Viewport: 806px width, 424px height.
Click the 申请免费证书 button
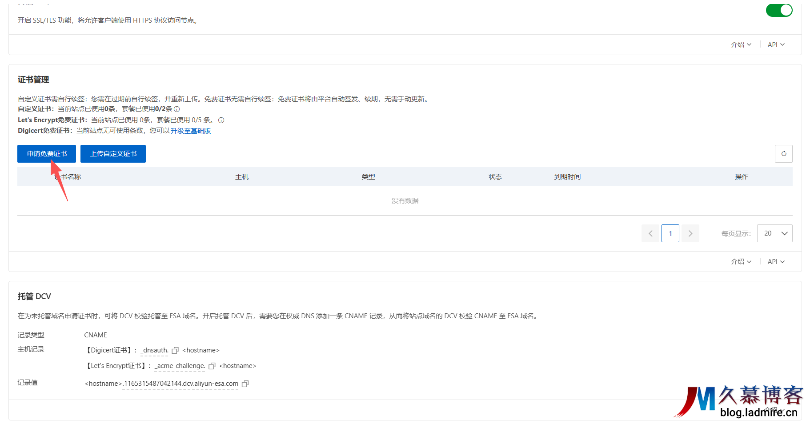point(46,154)
